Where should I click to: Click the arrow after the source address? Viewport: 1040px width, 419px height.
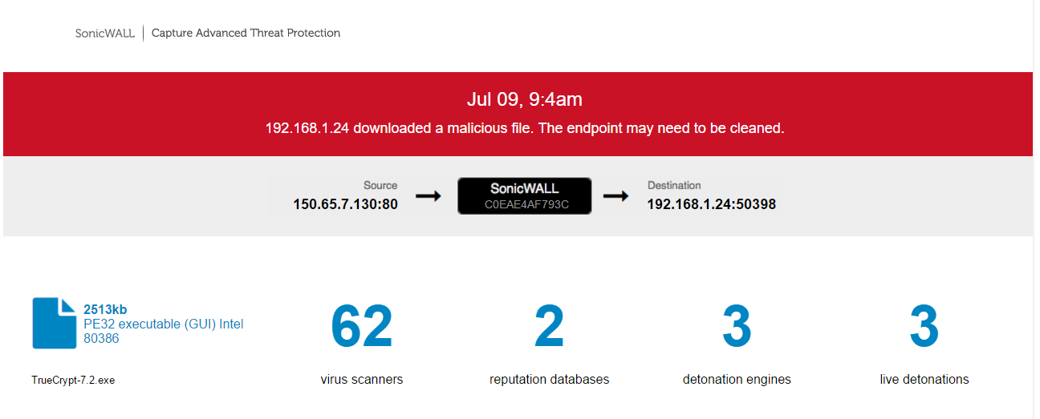point(428,195)
